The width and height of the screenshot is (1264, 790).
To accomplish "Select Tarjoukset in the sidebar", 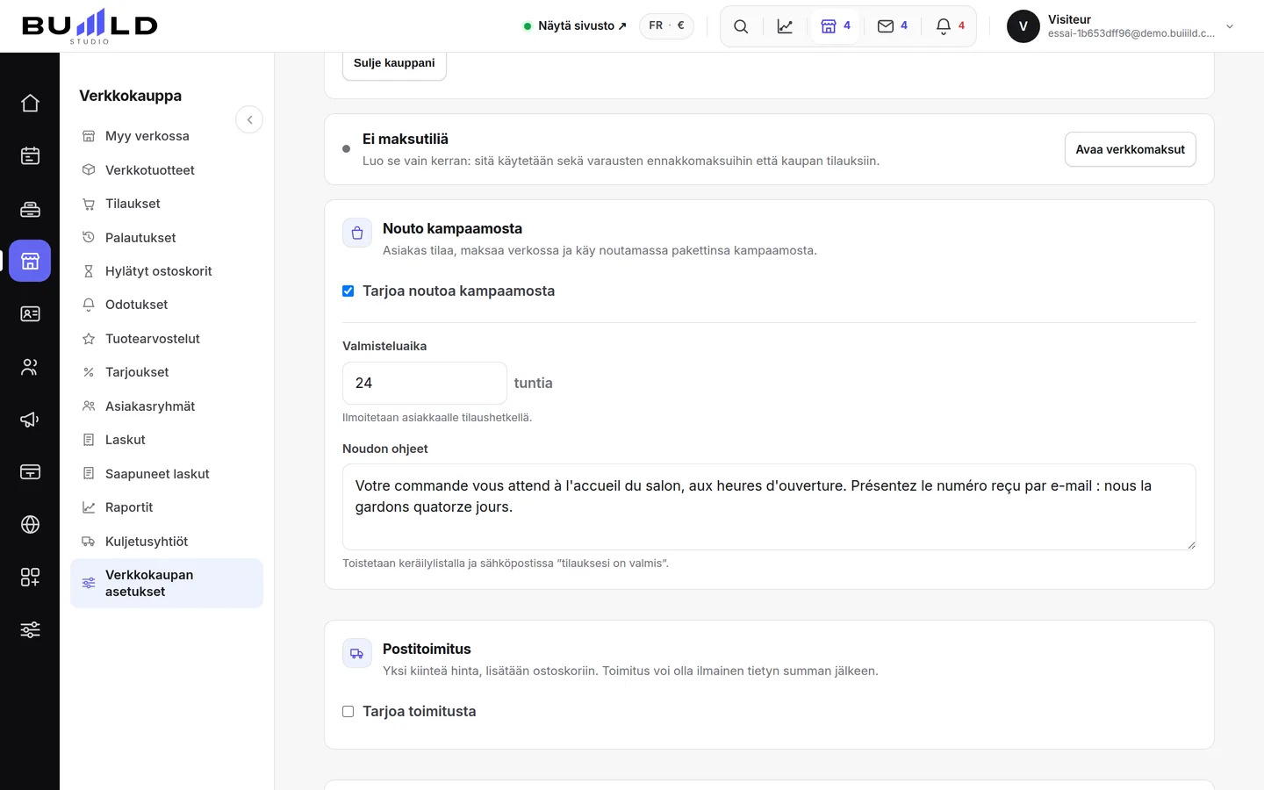I will tap(167, 372).
